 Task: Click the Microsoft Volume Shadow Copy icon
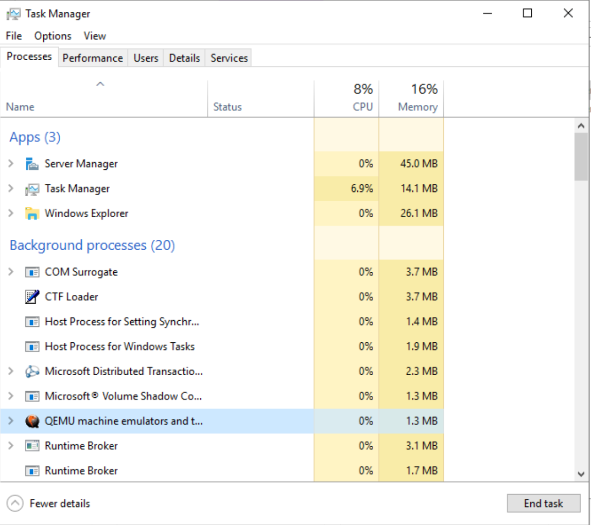32,396
